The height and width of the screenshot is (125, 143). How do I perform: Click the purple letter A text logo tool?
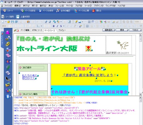click(x=8, y=33)
